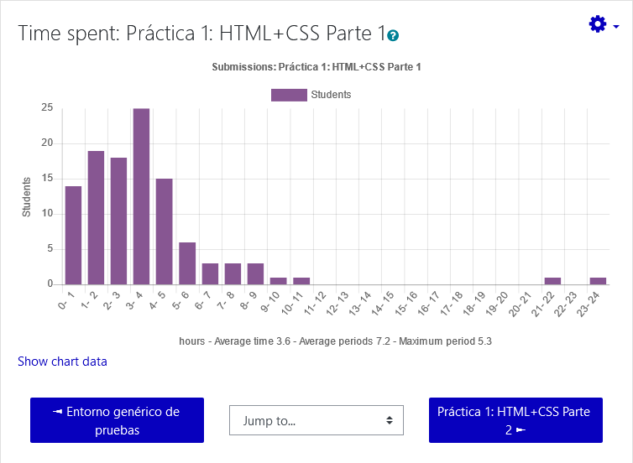Click the help question mark icon
The image size is (633, 463).
(x=393, y=35)
